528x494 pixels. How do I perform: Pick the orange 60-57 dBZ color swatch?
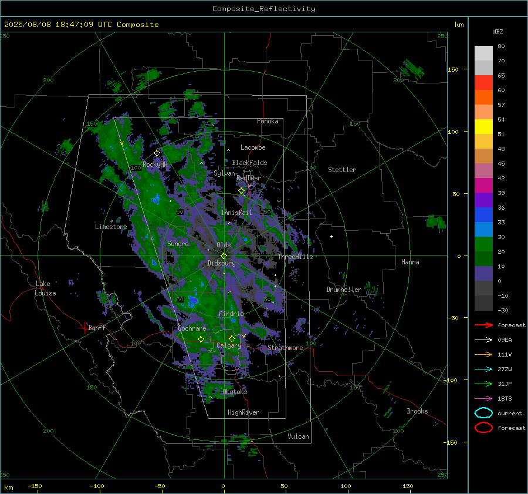(483, 98)
